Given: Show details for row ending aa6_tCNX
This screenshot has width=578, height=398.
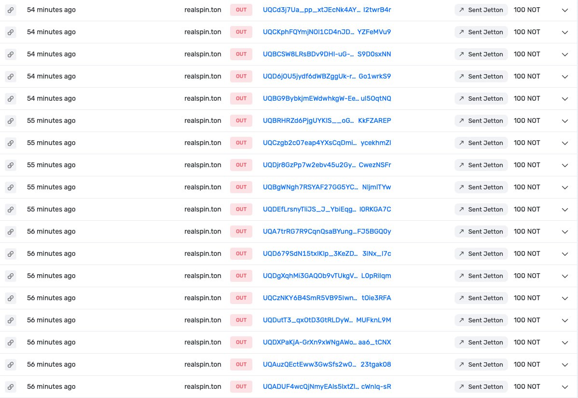Looking at the screenshot, I should point(564,342).
